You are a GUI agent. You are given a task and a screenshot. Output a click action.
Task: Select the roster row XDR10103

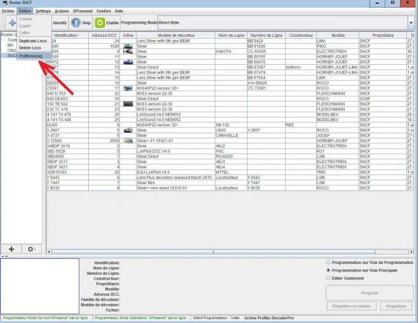(230, 173)
